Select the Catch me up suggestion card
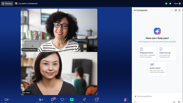Viewport: 183px width, 103px height. point(167,53)
